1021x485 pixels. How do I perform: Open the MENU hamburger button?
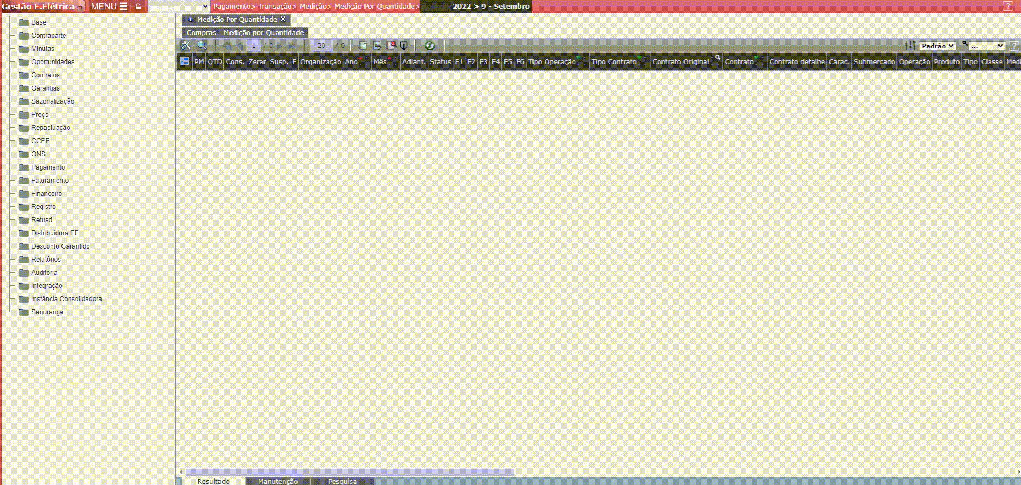(x=109, y=7)
